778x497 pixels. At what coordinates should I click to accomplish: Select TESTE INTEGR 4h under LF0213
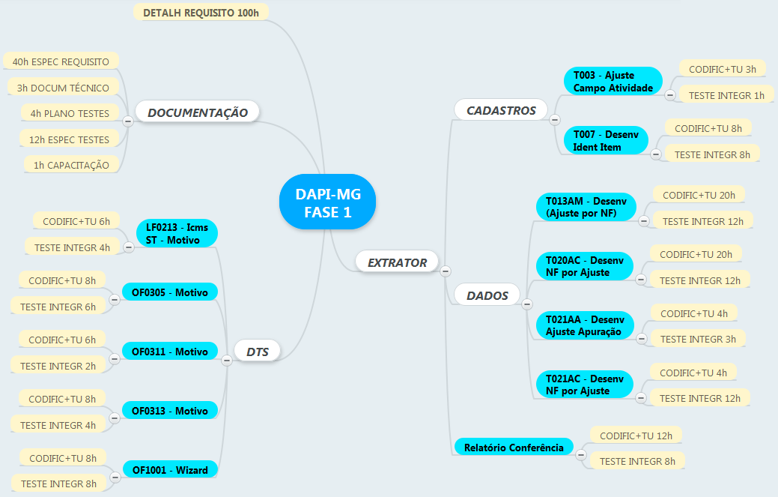[x=72, y=247]
